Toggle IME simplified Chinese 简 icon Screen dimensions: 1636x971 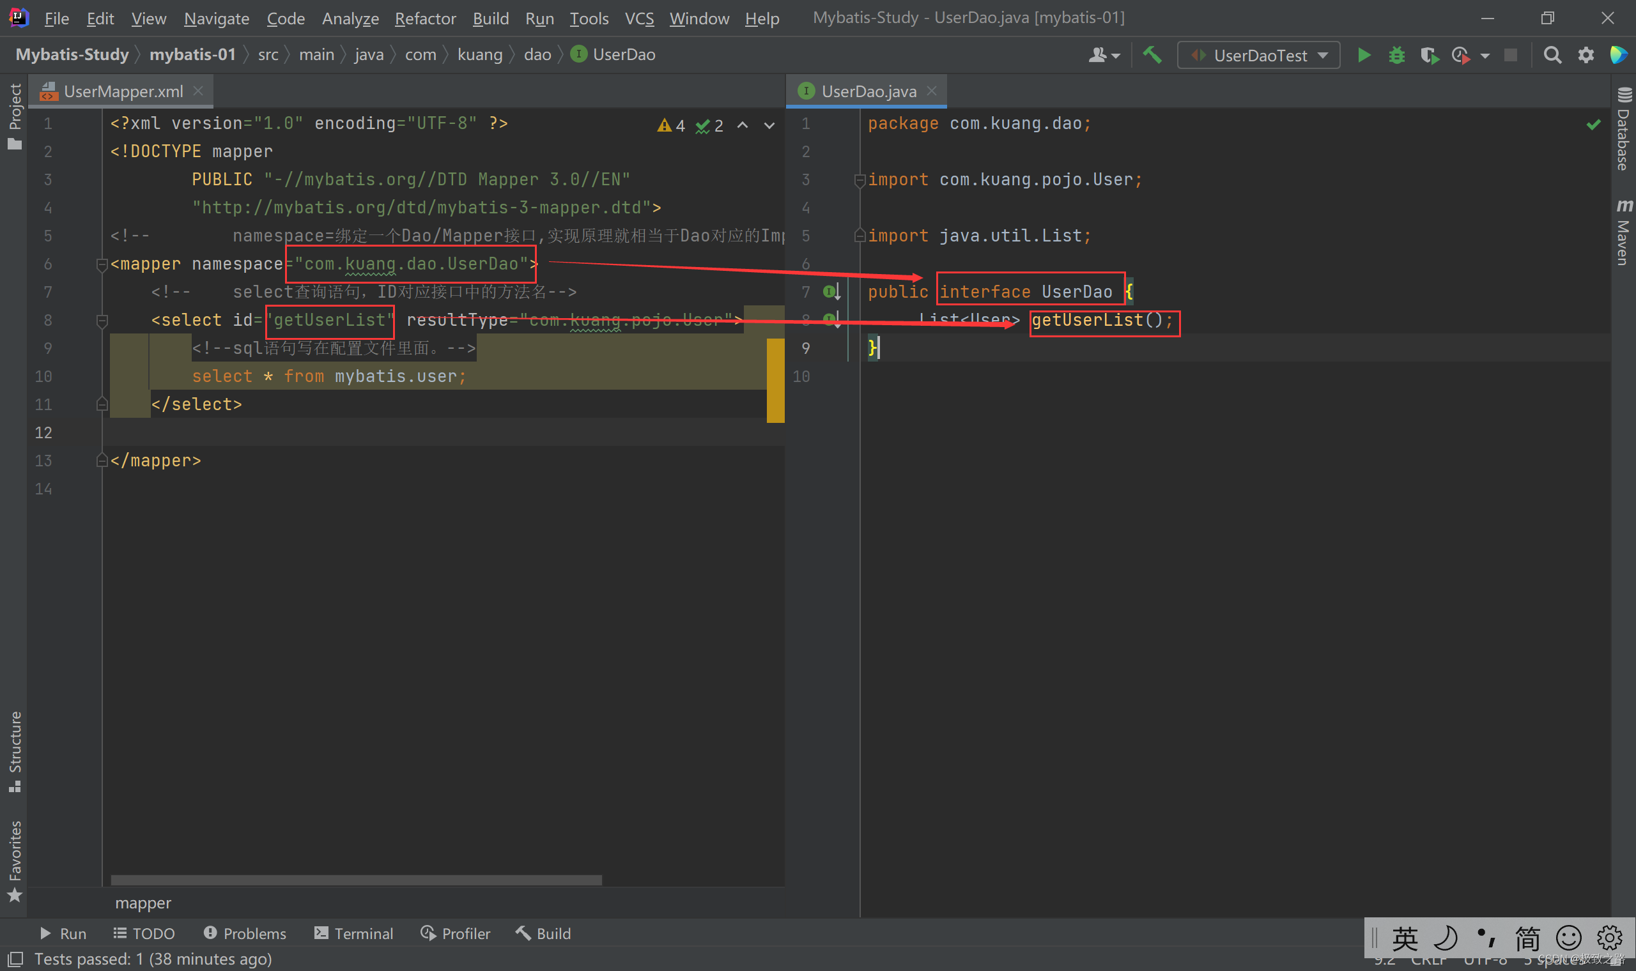tap(1527, 938)
